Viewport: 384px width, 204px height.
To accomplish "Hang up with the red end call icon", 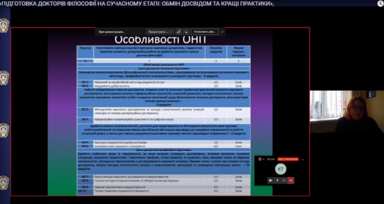I will coord(291,180).
